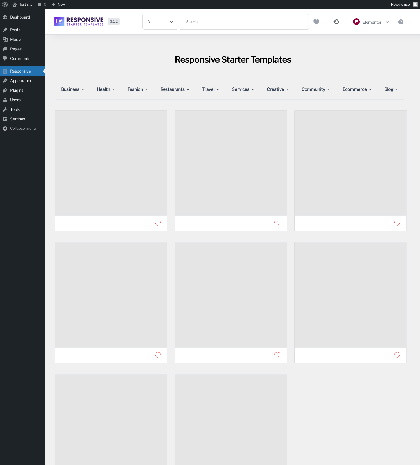Image resolution: width=420 pixels, height=465 pixels.
Task: Open the Elementor page builder dropdown
Action: 371,22
